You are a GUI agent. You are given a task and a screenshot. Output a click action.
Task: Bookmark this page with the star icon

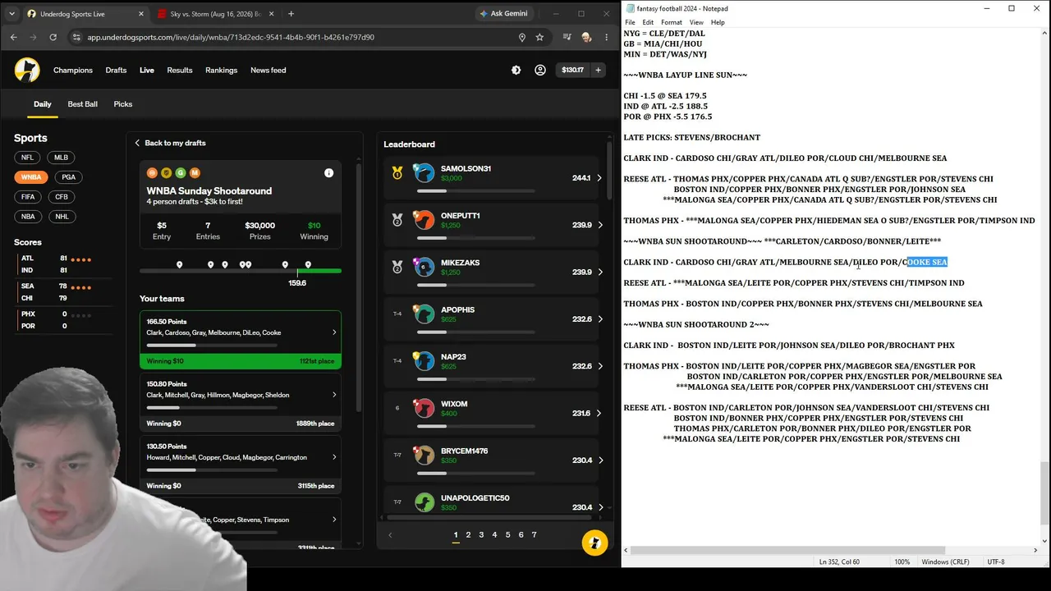pyautogui.click(x=539, y=37)
